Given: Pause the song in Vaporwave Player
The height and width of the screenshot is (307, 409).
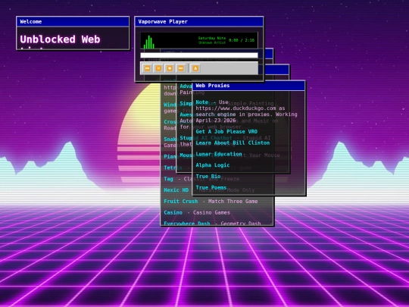Looking at the screenshot, I should [158, 68].
